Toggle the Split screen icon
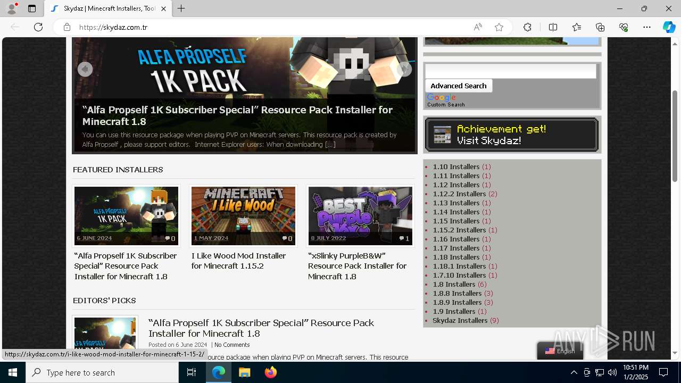The height and width of the screenshot is (383, 681). tap(553, 27)
